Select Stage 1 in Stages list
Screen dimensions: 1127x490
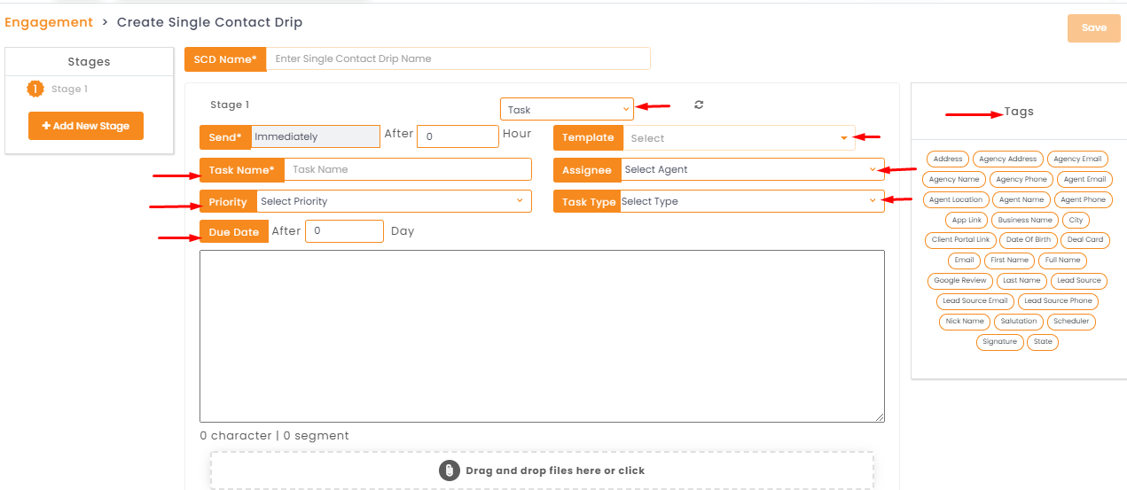click(x=69, y=89)
